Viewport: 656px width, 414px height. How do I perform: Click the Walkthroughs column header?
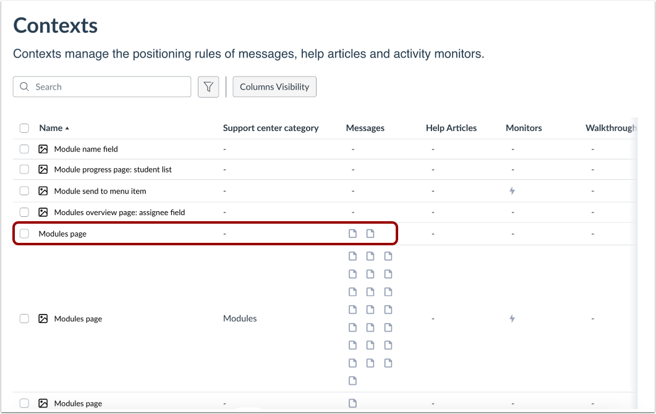coord(611,128)
